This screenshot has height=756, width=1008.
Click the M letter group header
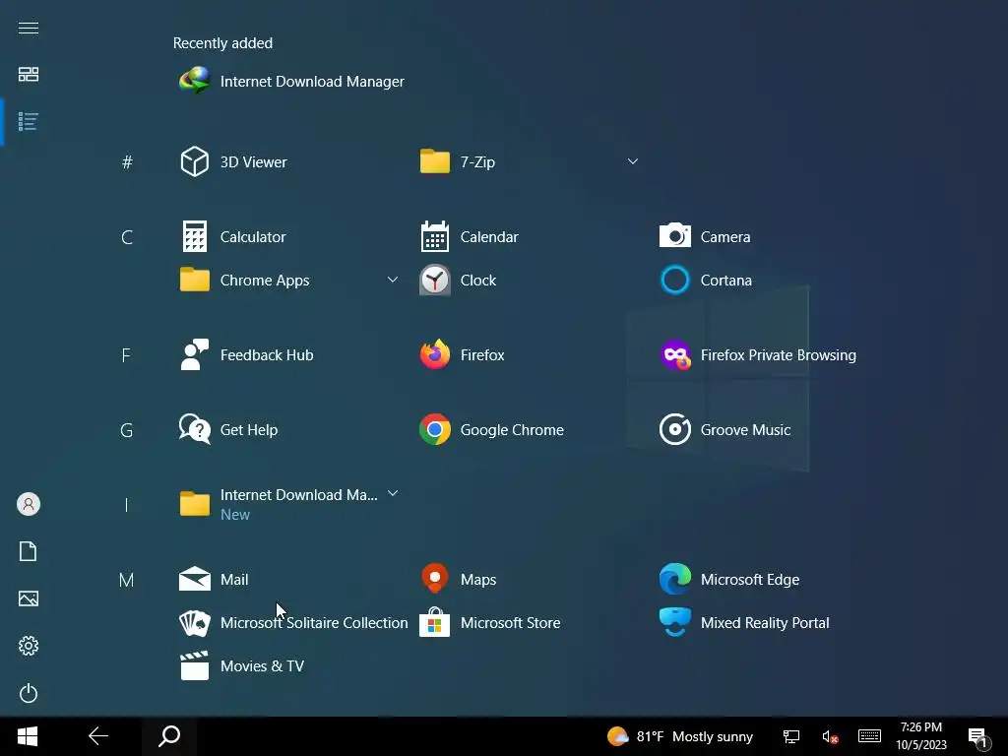click(x=127, y=580)
